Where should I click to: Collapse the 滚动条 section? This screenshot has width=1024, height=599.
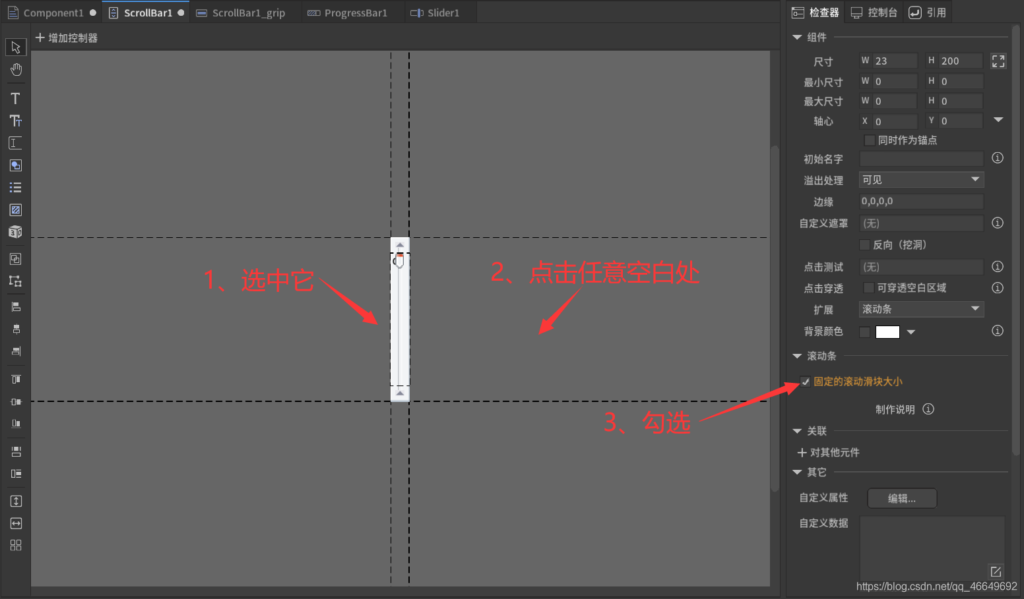797,357
